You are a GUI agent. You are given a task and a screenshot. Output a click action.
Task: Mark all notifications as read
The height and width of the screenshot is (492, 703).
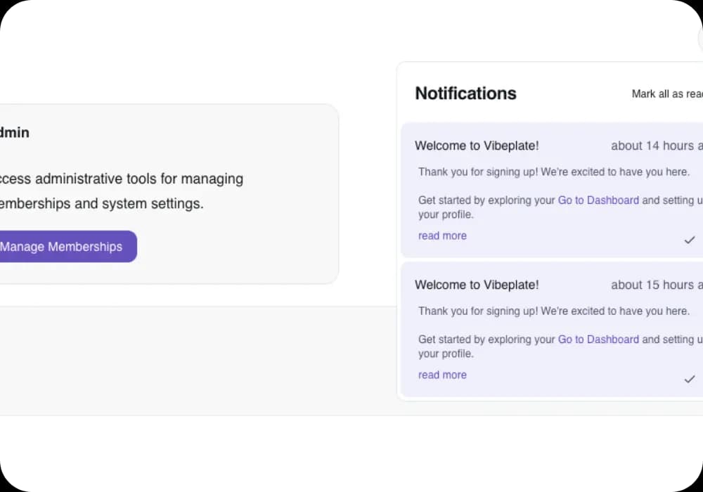(667, 93)
